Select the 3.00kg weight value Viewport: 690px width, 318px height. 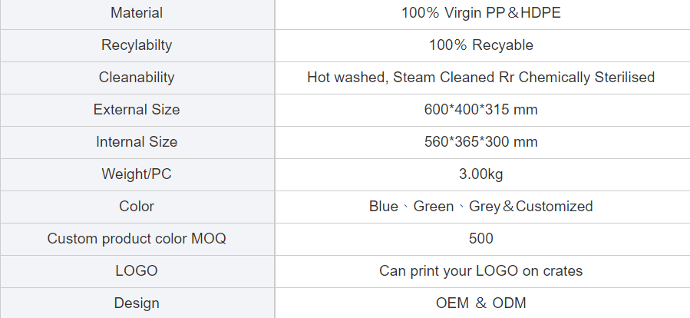pos(481,174)
